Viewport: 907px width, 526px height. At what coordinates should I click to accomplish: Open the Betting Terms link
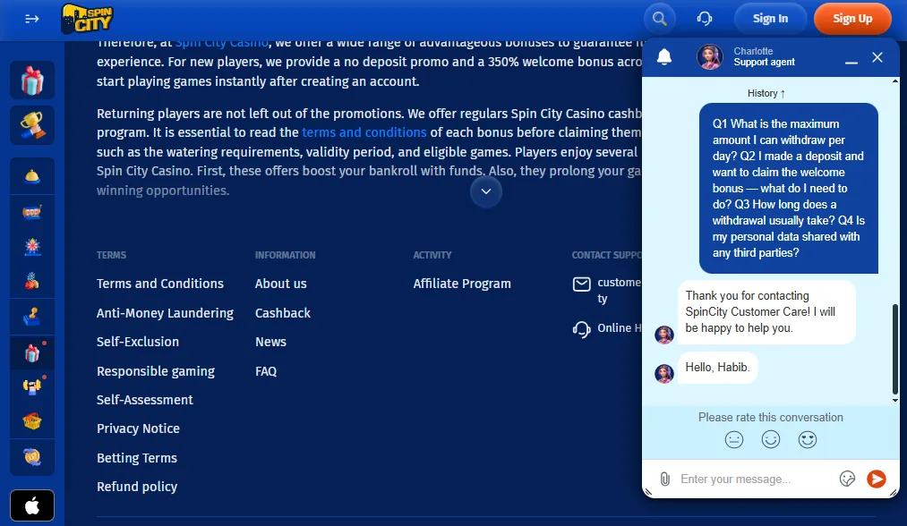[x=136, y=458]
